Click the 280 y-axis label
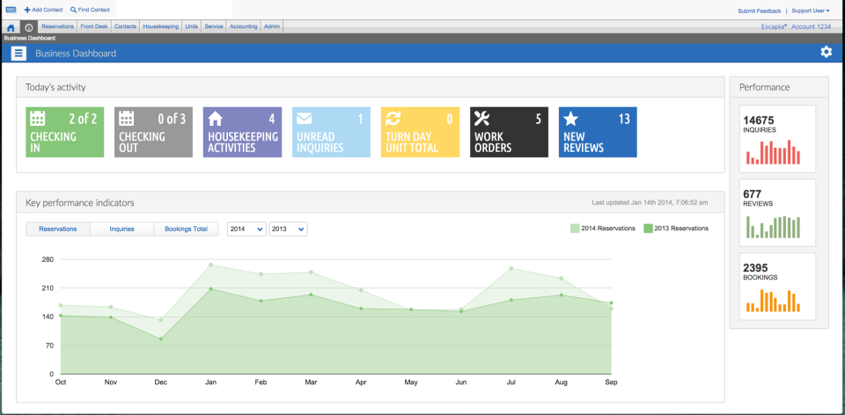This screenshot has width=845, height=415. click(48, 259)
